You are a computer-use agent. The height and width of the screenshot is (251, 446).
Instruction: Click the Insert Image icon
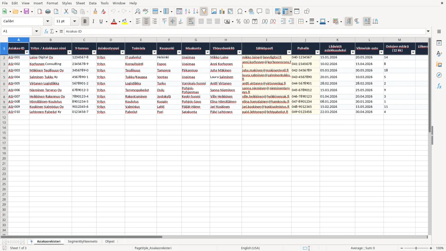tap(214, 12)
